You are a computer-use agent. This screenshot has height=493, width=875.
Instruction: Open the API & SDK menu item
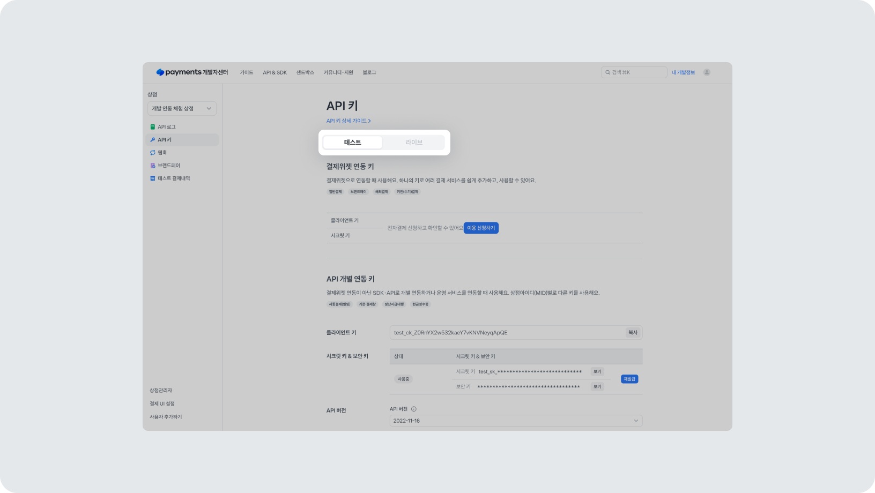pos(275,72)
